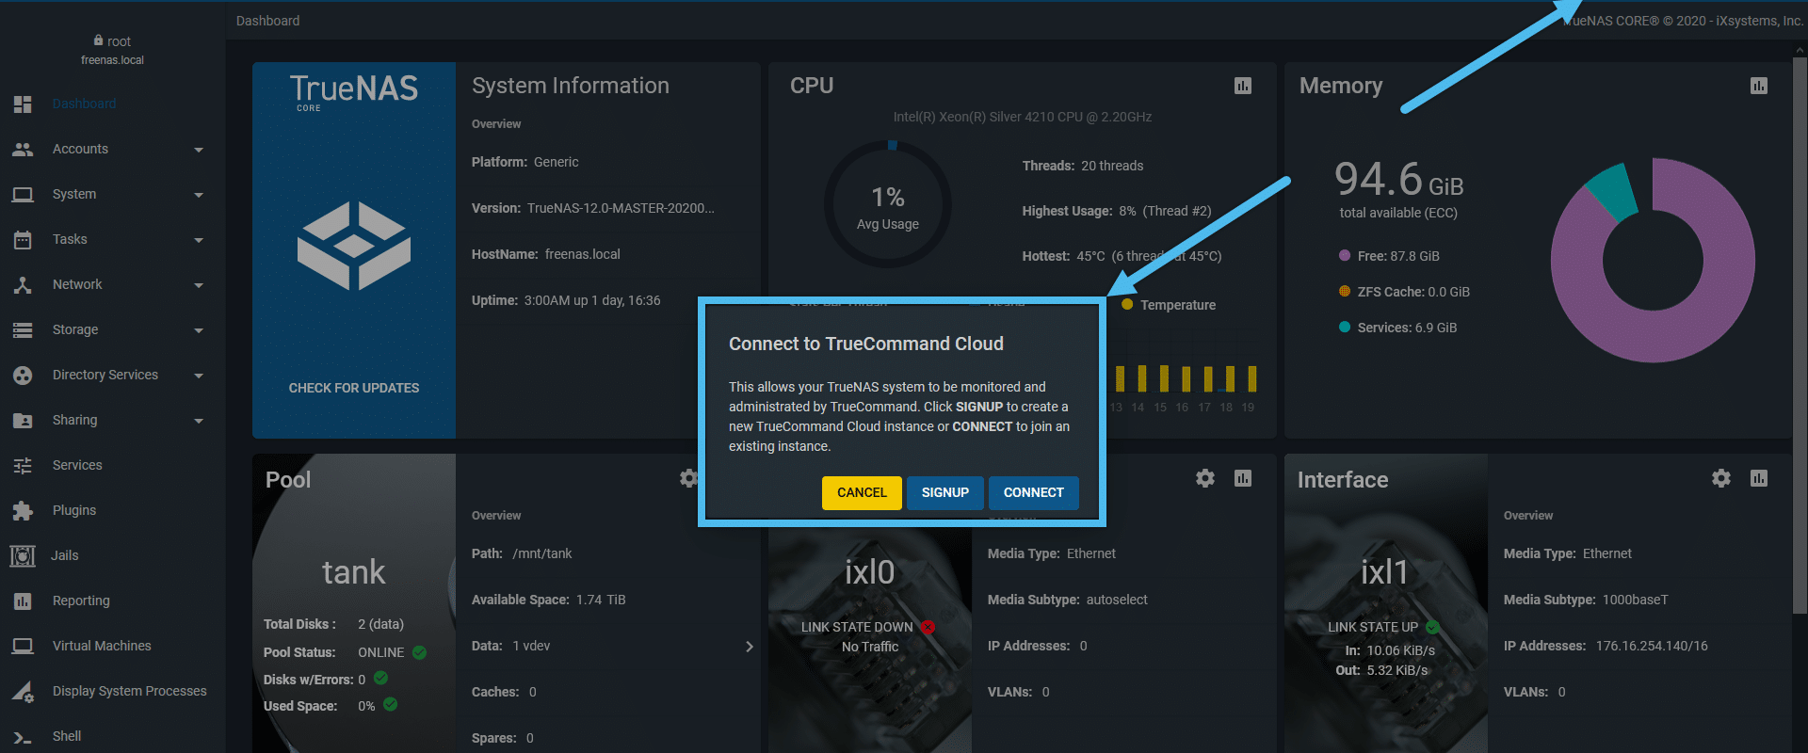Image resolution: width=1808 pixels, height=753 pixels.
Task: Open Services menu item
Action: tap(77, 465)
